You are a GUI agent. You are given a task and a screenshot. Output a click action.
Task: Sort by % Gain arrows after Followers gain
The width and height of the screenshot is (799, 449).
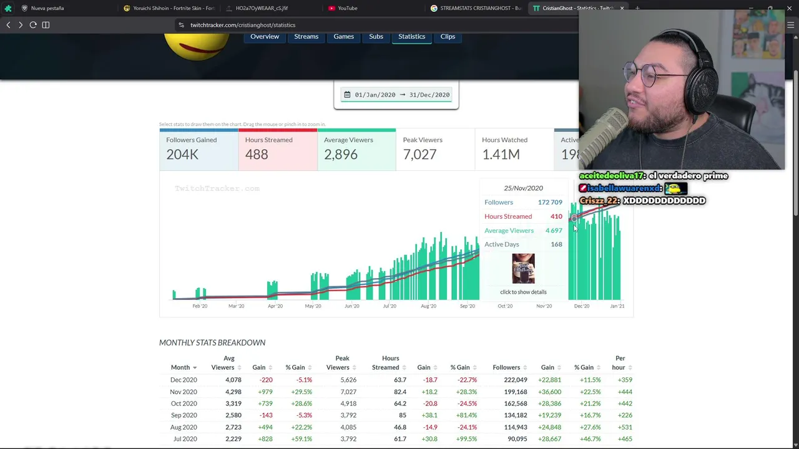(599, 368)
